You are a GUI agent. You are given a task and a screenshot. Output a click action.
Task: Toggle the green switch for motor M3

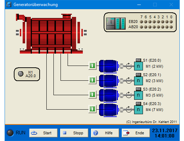92,94
